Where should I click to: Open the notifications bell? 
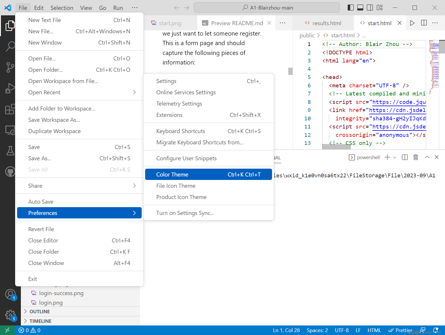tap(436, 330)
